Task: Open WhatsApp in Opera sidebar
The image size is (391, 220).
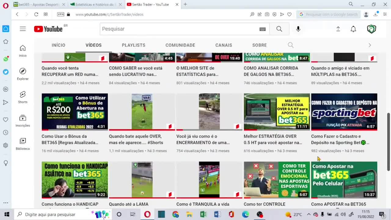Action: pyautogui.click(x=5, y=59)
